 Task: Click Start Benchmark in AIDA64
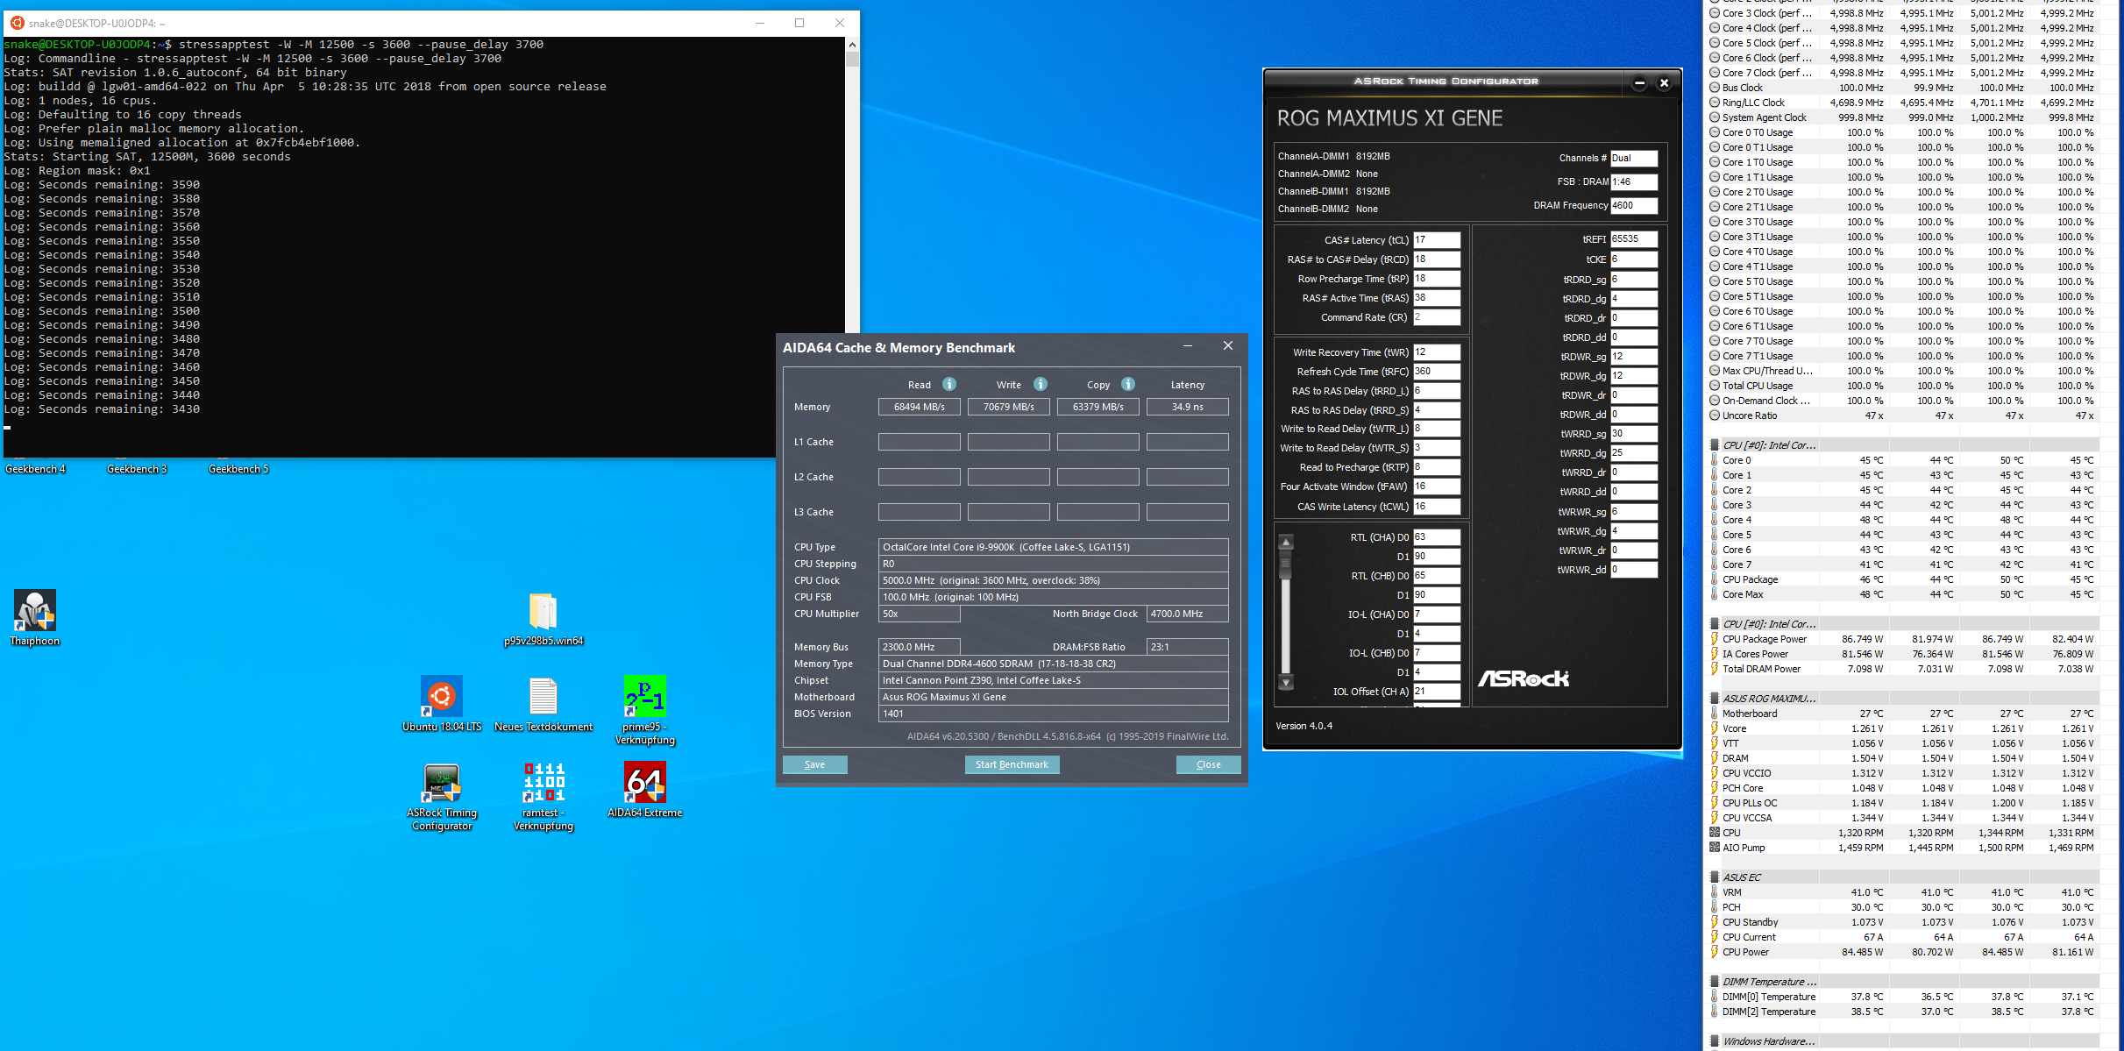[x=1012, y=764]
